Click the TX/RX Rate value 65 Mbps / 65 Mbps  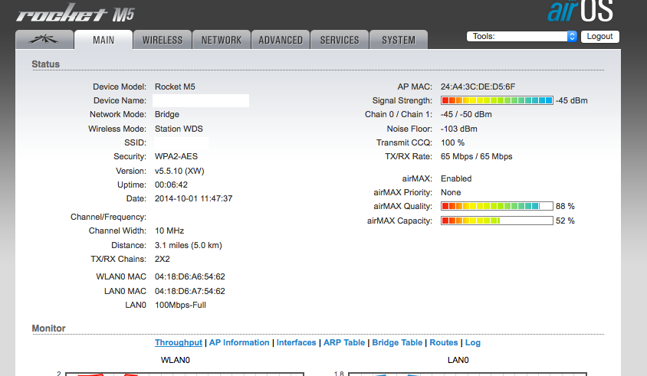[x=477, y=156]
